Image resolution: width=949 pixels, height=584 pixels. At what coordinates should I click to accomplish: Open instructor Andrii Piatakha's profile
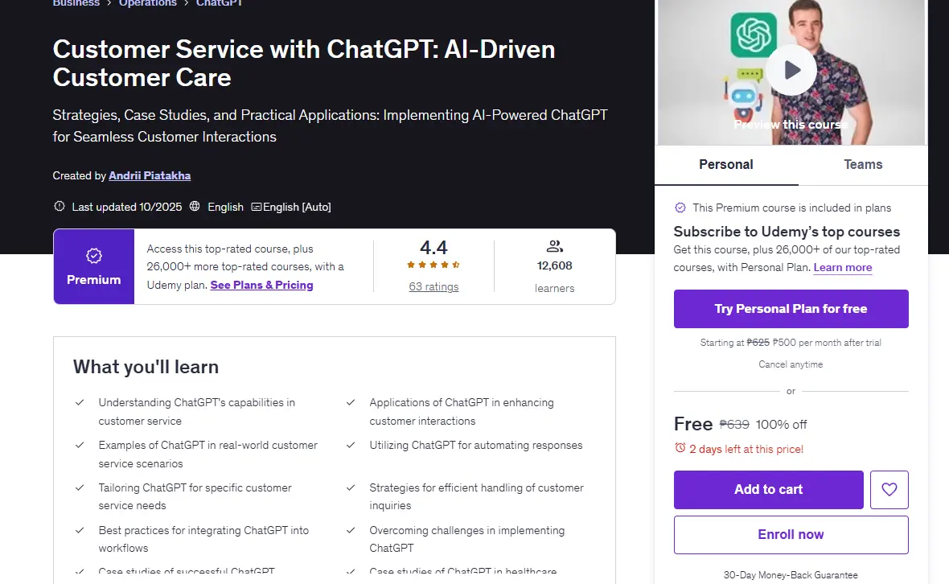pos(150,175)
